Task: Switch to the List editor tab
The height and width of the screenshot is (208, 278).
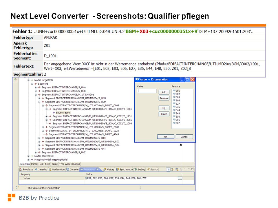Action: point(42,164)
